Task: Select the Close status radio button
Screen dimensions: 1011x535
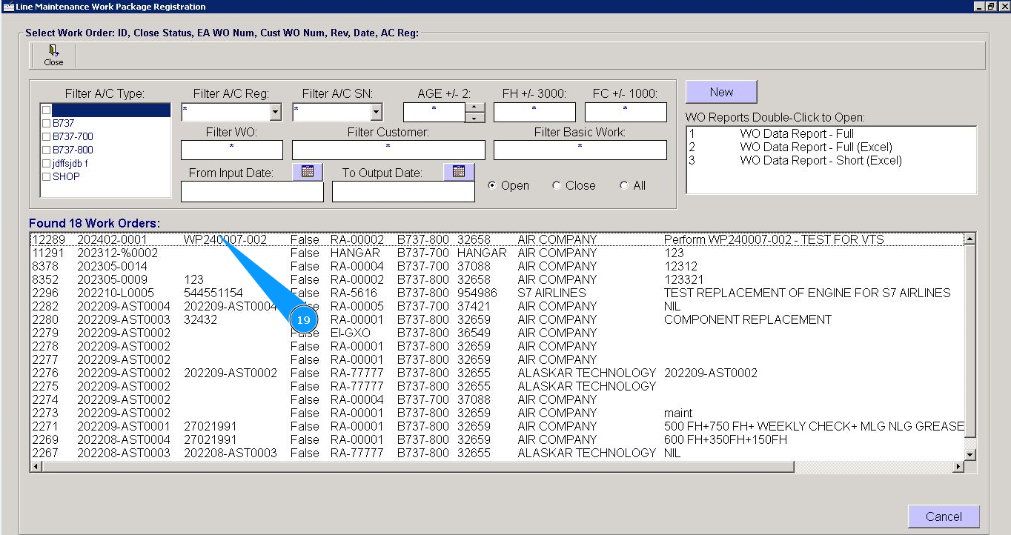Action: (557, 186)
